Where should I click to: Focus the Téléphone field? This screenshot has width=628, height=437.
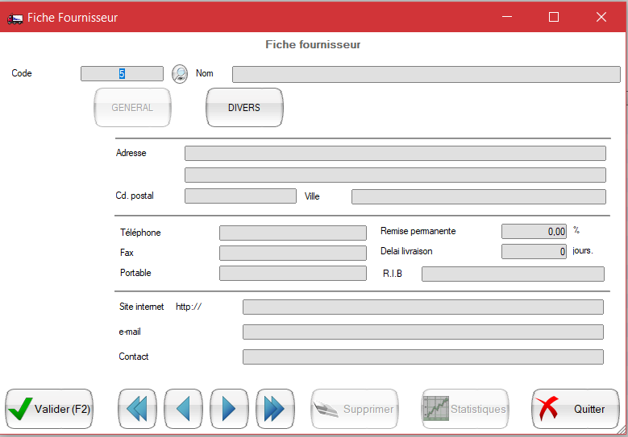(293, 233)
